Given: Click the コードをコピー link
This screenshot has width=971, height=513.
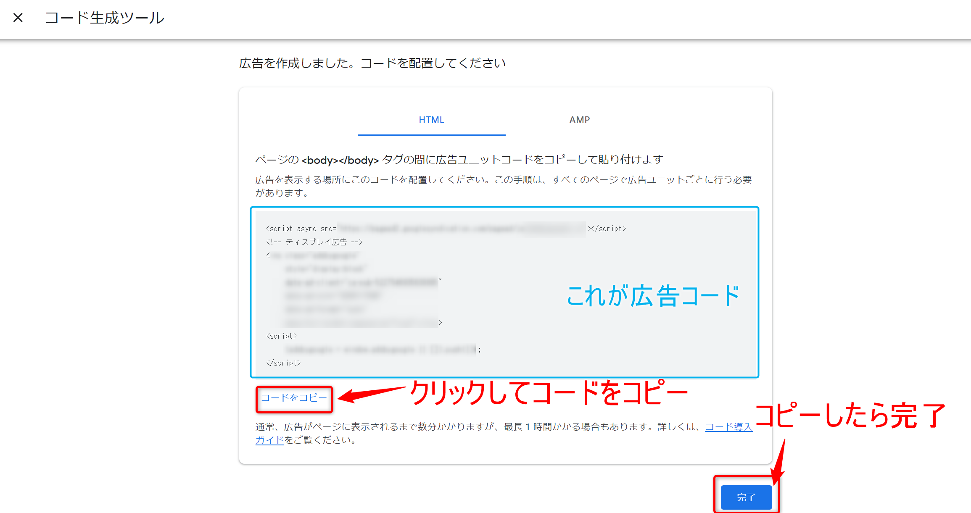Looking at the screenshot, I should (x=294, y=397).
